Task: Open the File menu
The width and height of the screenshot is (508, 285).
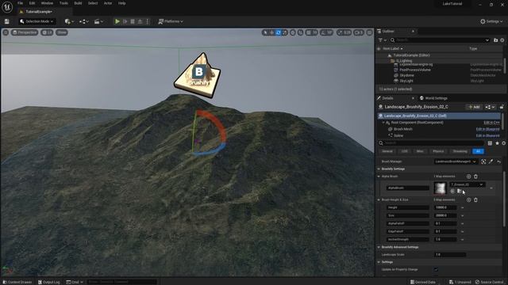Action: click(20, 3)
